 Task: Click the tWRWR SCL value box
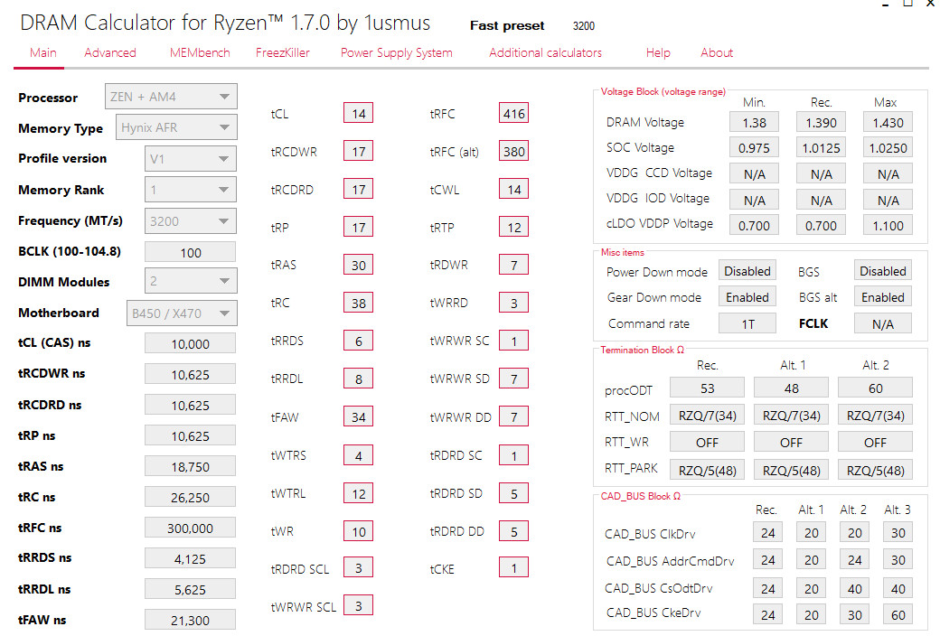point(359,605)
